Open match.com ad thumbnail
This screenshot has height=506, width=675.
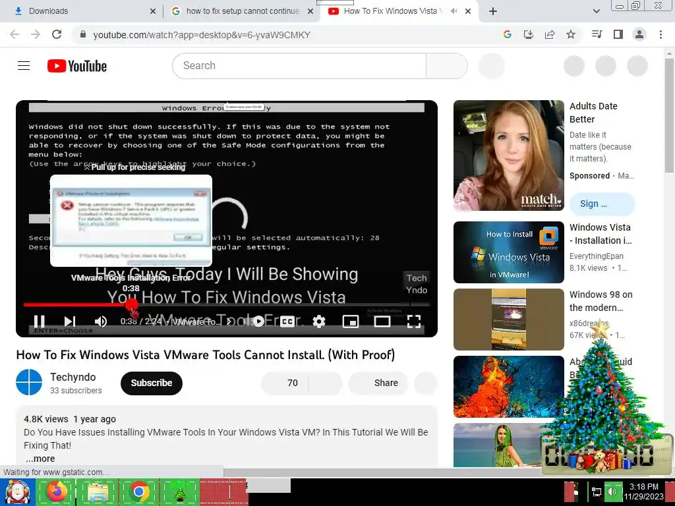(x=508, y=155)
